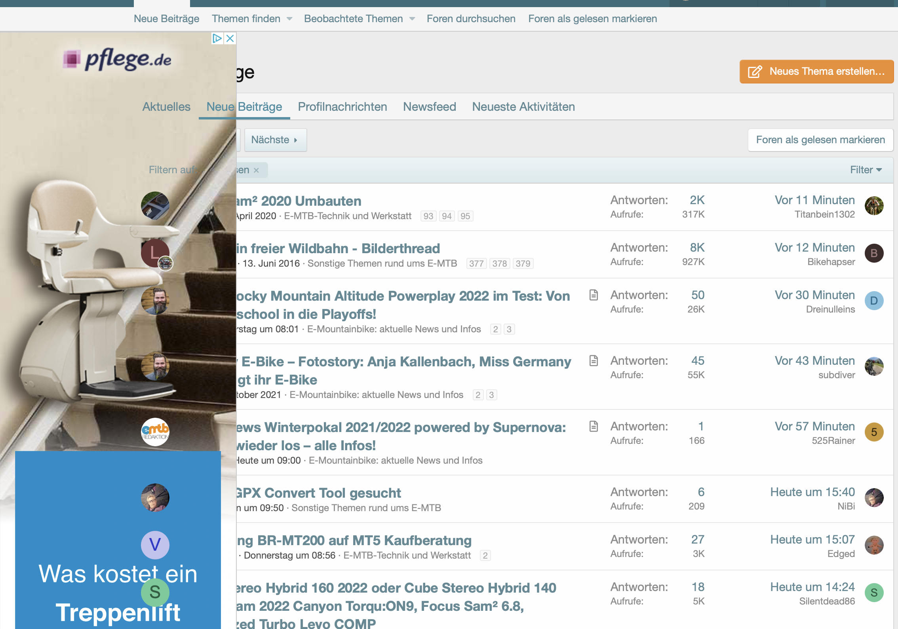Image resolution: width=898 pixels, height=629 pixels.
Task: Click the Foren als gelesen markieren button
Action: click(x=820, y=140)
